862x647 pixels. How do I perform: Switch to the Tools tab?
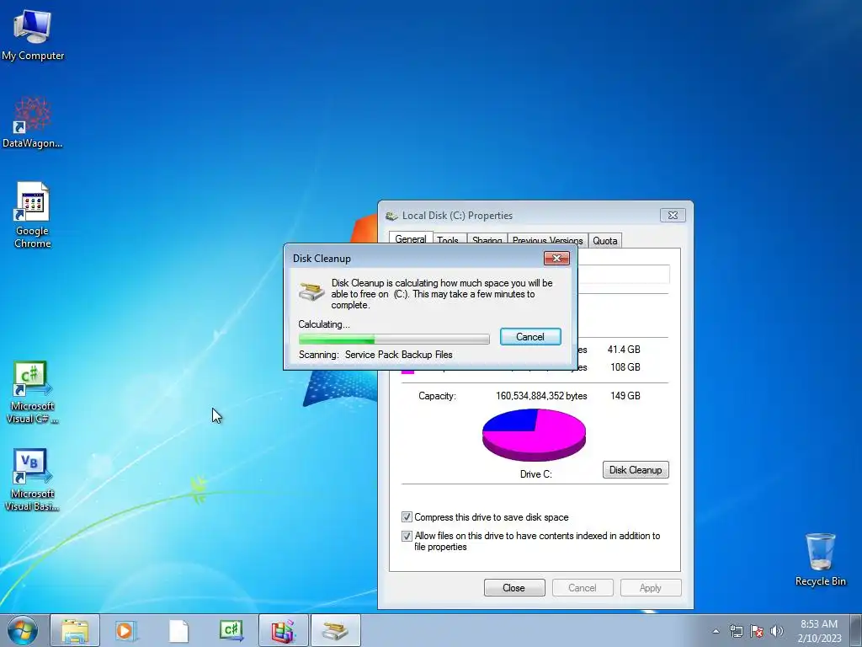coord(448,240)
